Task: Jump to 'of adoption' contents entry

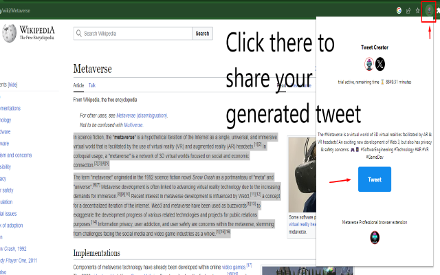Action: pos(12,225)
